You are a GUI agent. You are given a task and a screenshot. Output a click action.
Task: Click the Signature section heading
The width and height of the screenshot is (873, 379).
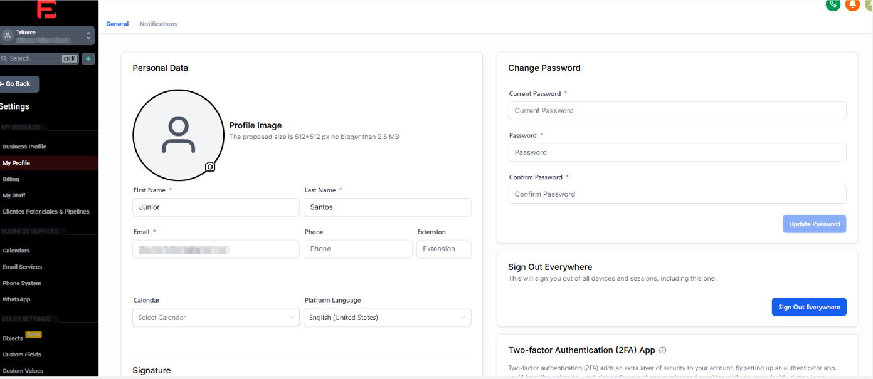[152, 371]
